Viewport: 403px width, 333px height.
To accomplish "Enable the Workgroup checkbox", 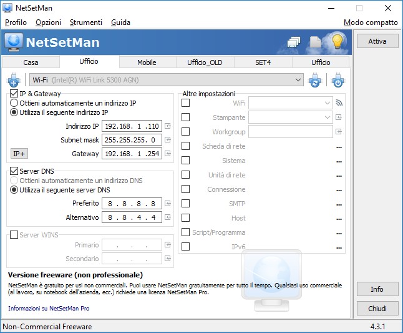I will click(x=185, y=132).
